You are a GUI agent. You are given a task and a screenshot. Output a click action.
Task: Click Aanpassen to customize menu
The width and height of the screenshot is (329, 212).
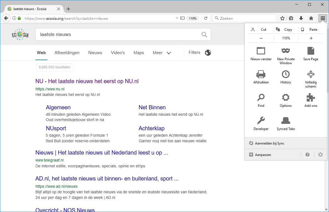point(273,155)
